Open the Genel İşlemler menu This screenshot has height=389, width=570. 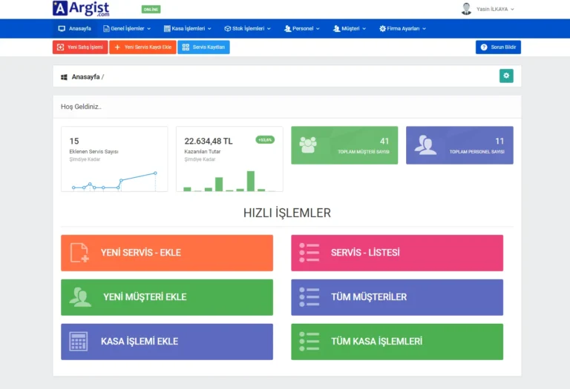[x=127, y=28]
